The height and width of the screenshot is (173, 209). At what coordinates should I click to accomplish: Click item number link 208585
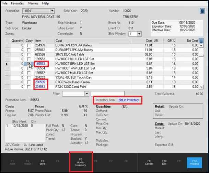(x=40, y=83)
